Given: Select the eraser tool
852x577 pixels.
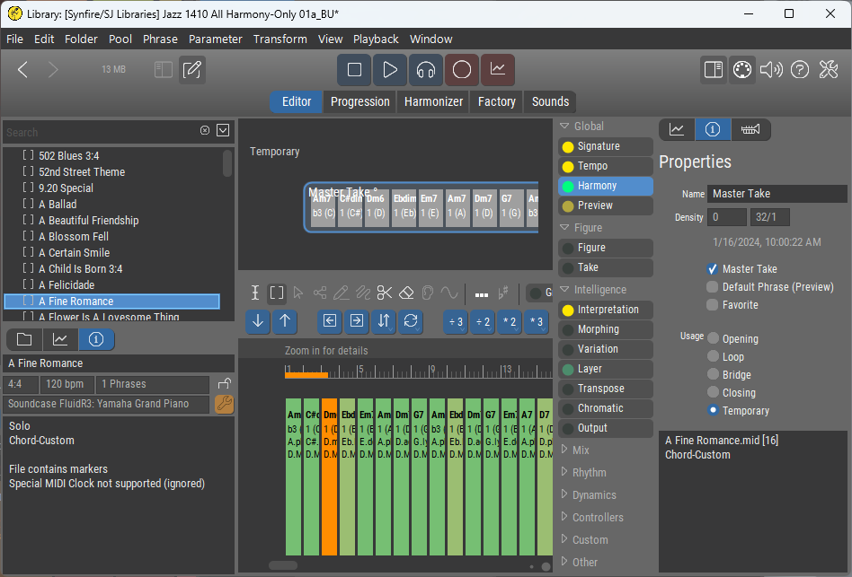Looking at the screenshot, I should point(406,293).
